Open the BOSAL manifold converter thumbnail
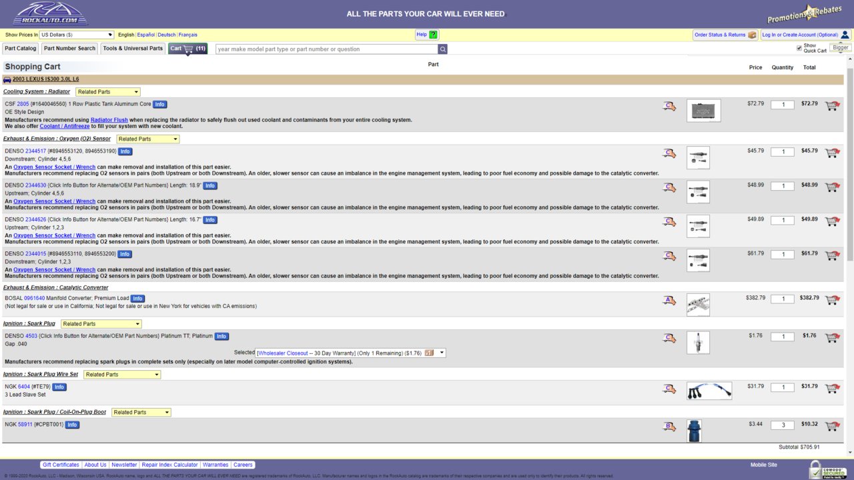Screen dimensions: 854x480 click(x=698, y=305)
